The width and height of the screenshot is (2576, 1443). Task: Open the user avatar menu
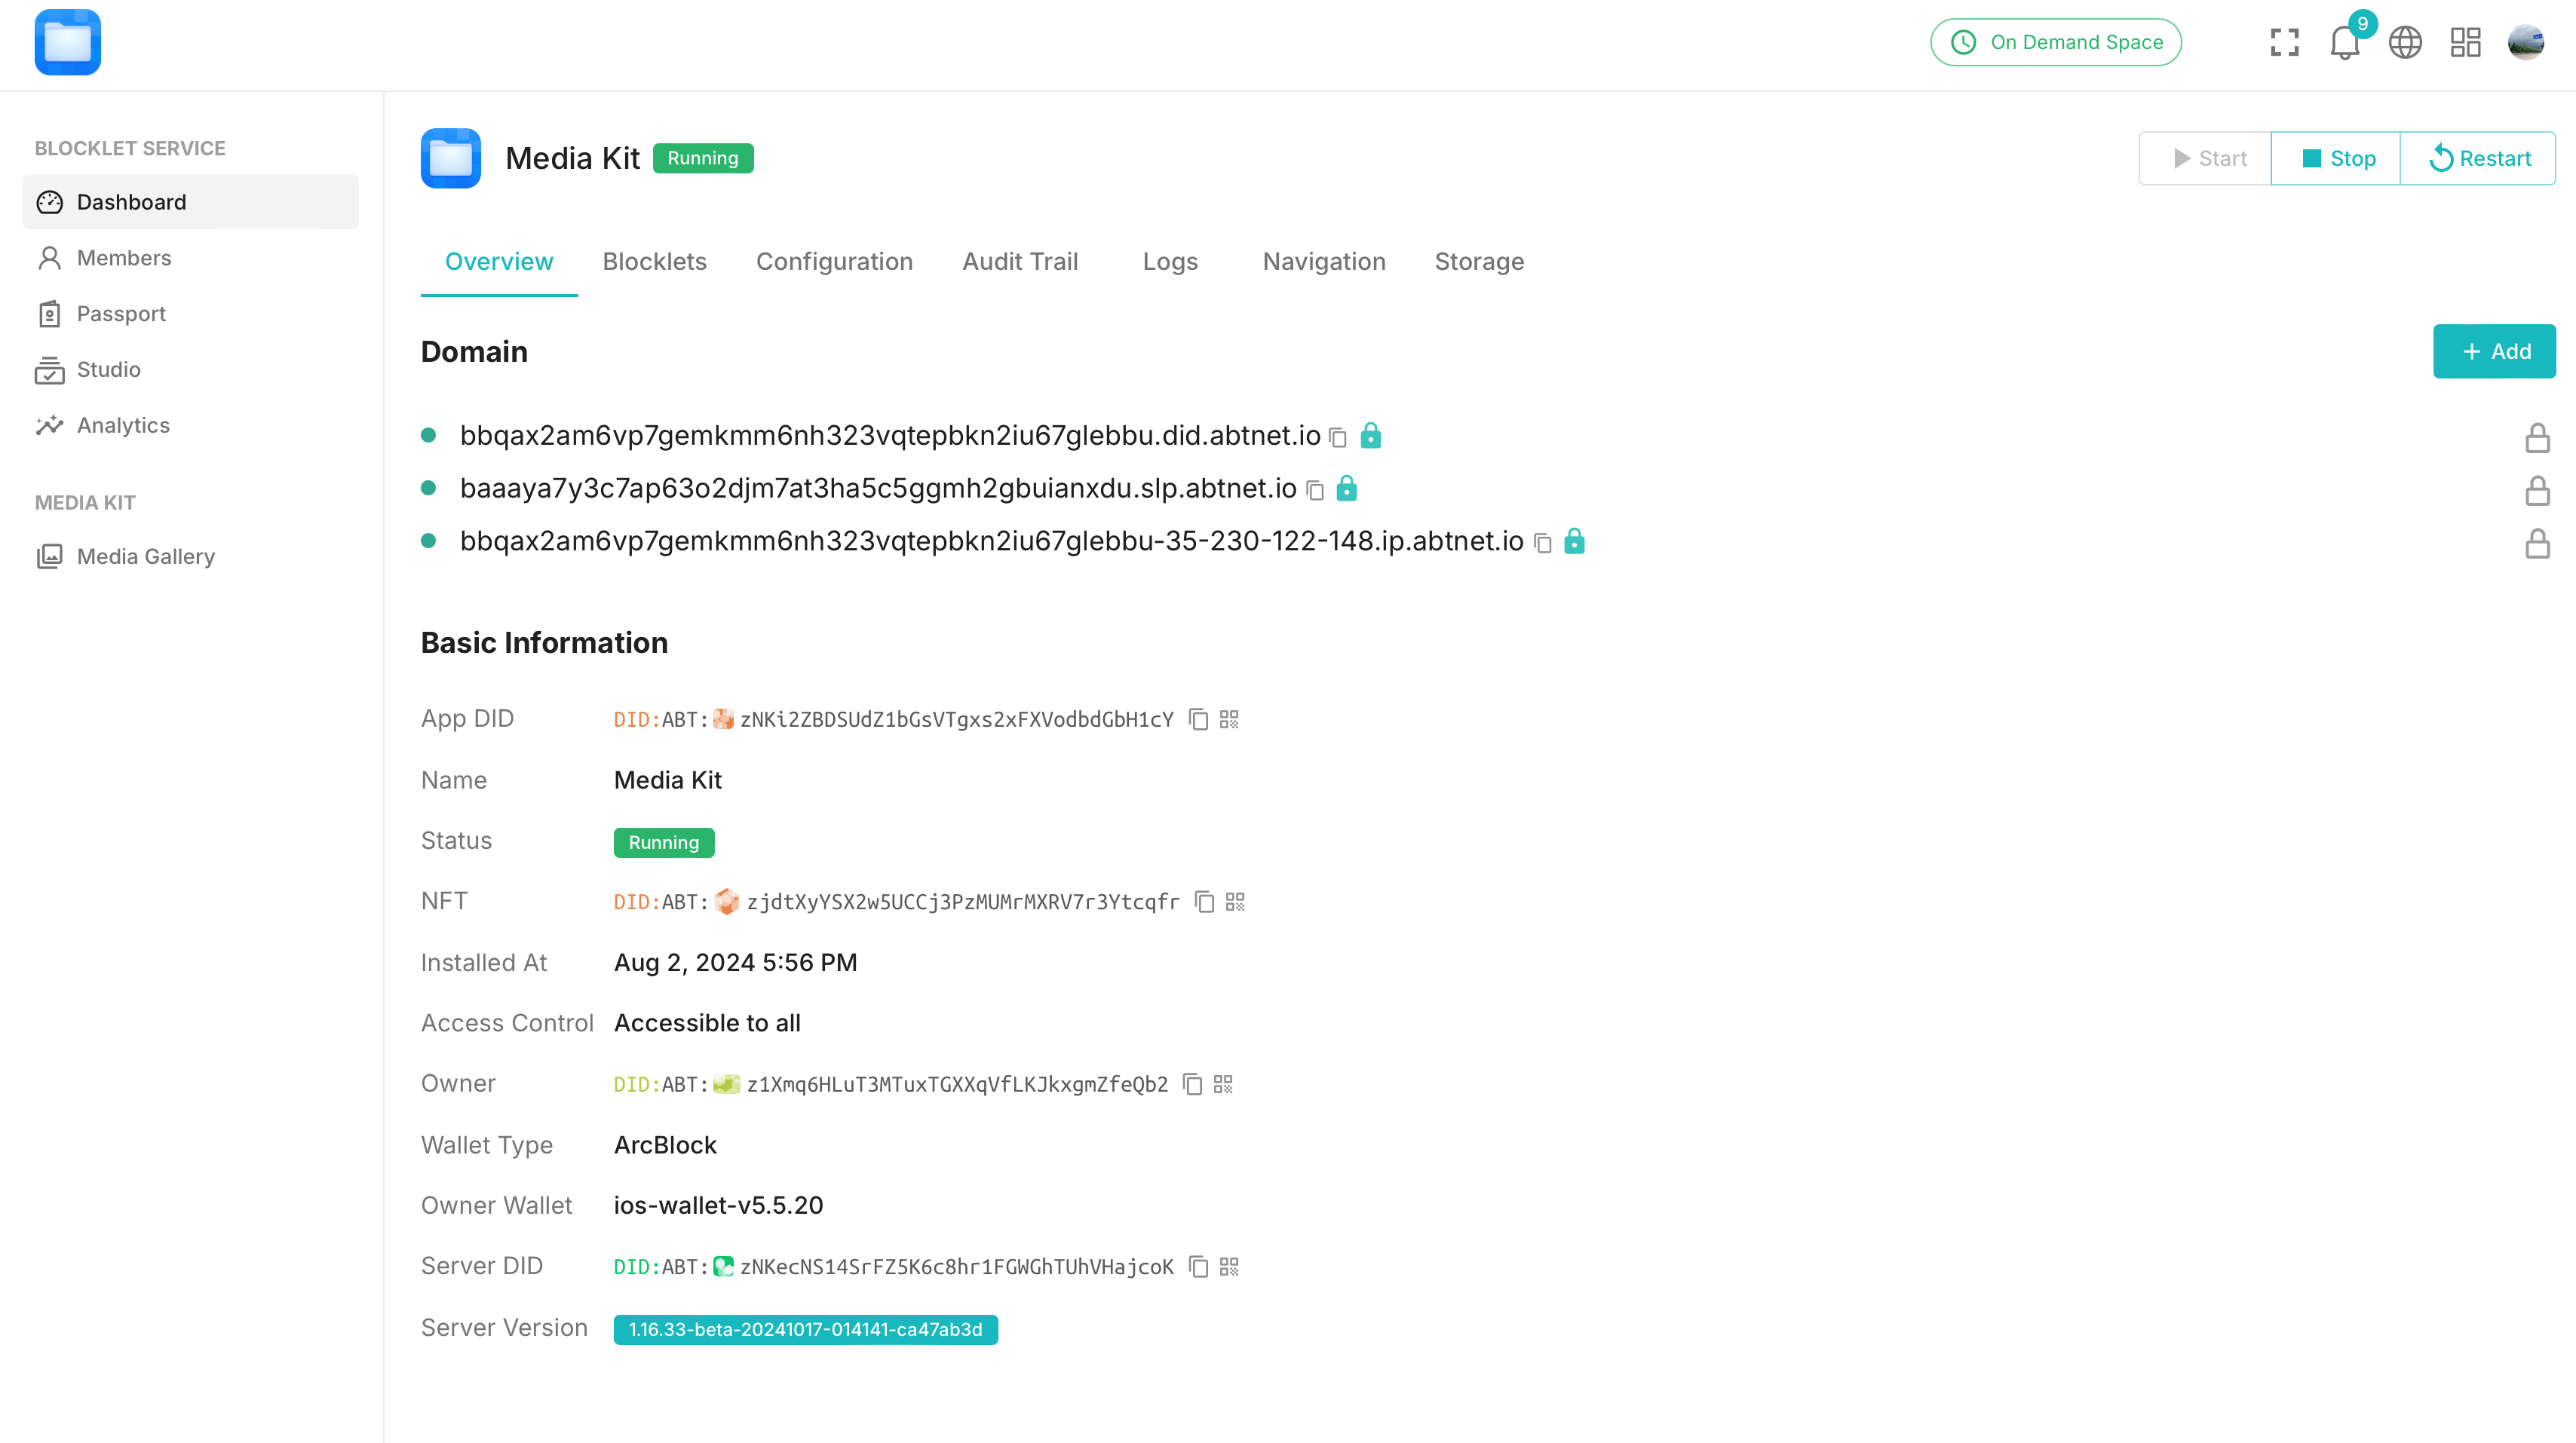click(2526, 42)
